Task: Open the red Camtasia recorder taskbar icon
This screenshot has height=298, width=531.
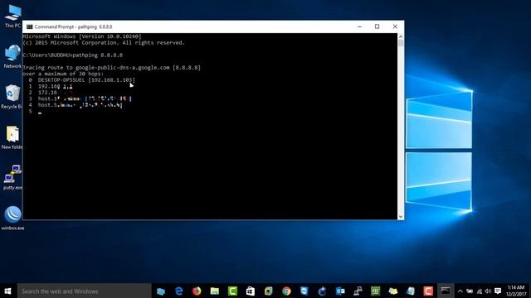Action: (x=428, y=291)
